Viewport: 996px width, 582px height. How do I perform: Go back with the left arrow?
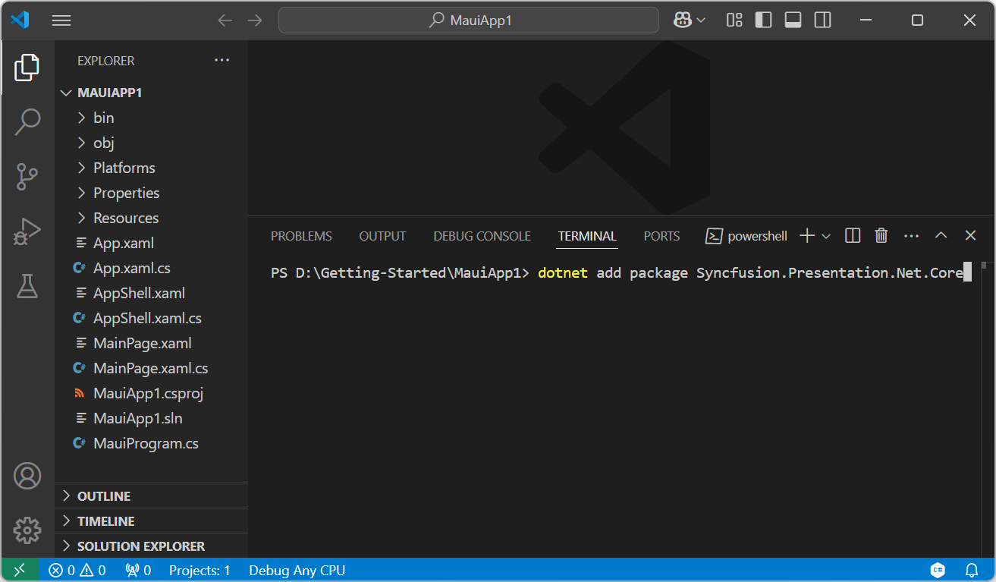[225, 20]
